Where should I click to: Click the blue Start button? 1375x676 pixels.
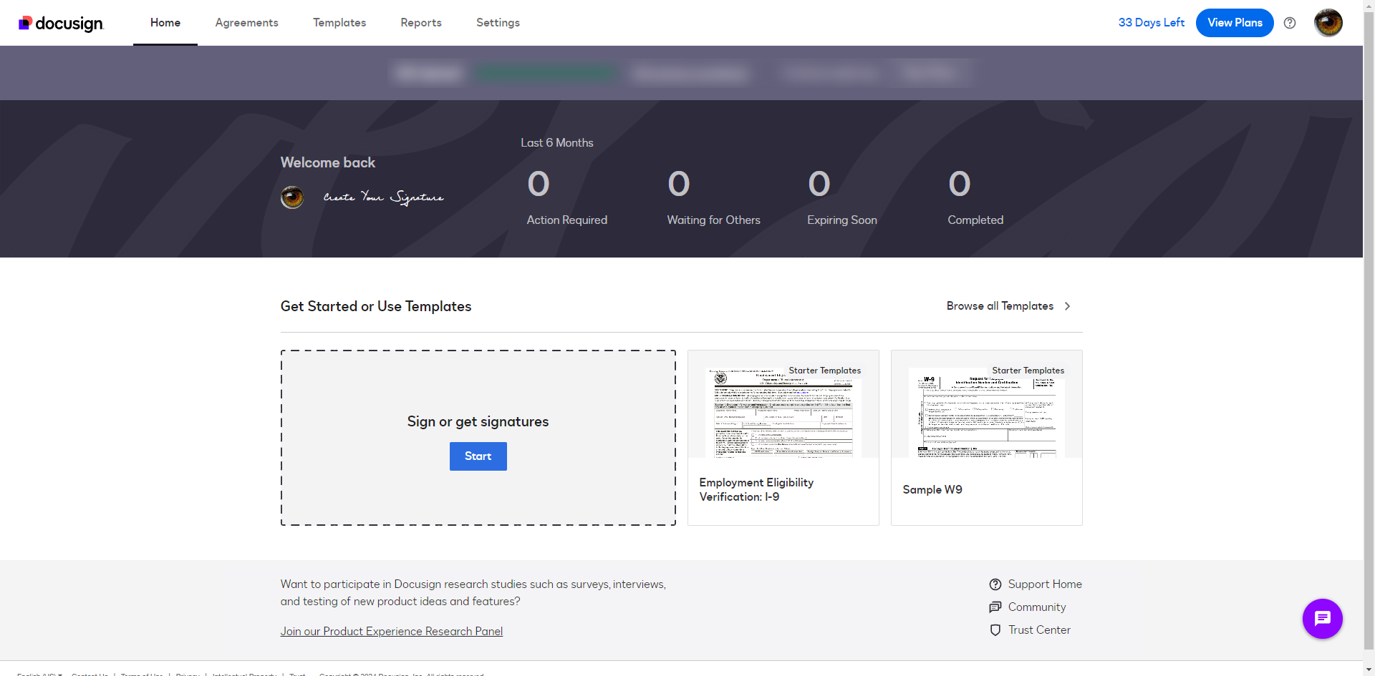478,456
